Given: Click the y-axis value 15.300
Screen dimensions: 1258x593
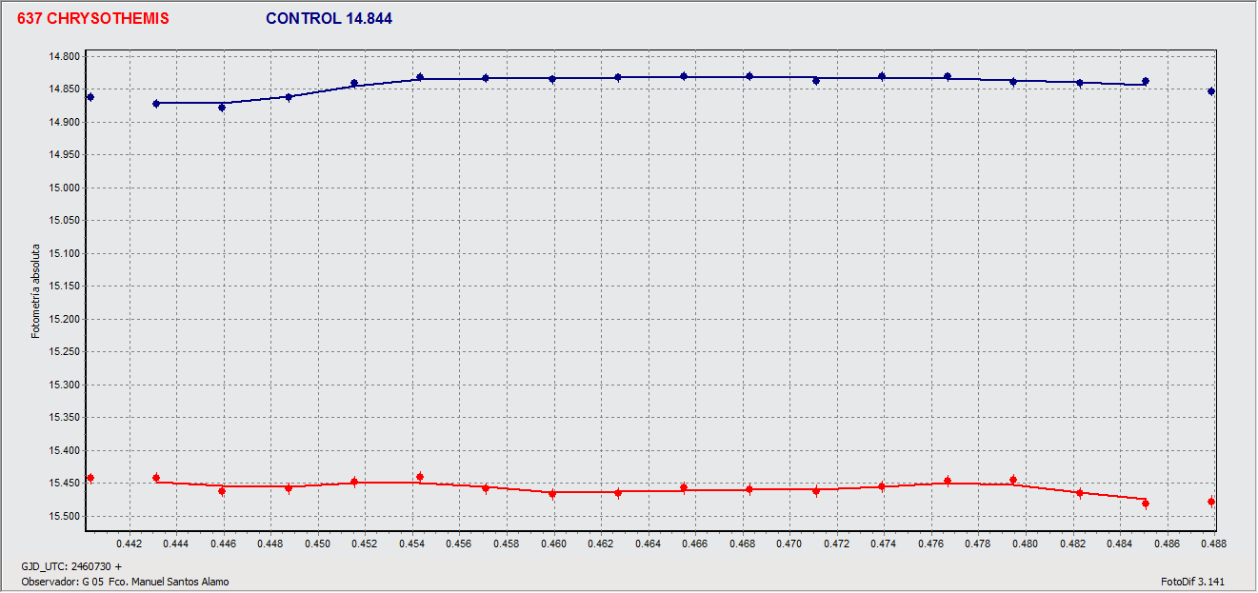Looking at the screenshot, I should click(x=63, y=385).
